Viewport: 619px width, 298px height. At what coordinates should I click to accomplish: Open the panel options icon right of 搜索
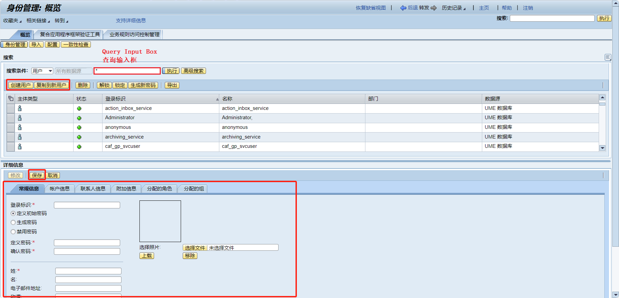[608, 57]
